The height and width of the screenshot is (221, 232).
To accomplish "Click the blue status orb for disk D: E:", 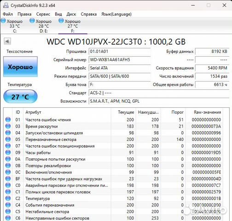I will 32,21.
